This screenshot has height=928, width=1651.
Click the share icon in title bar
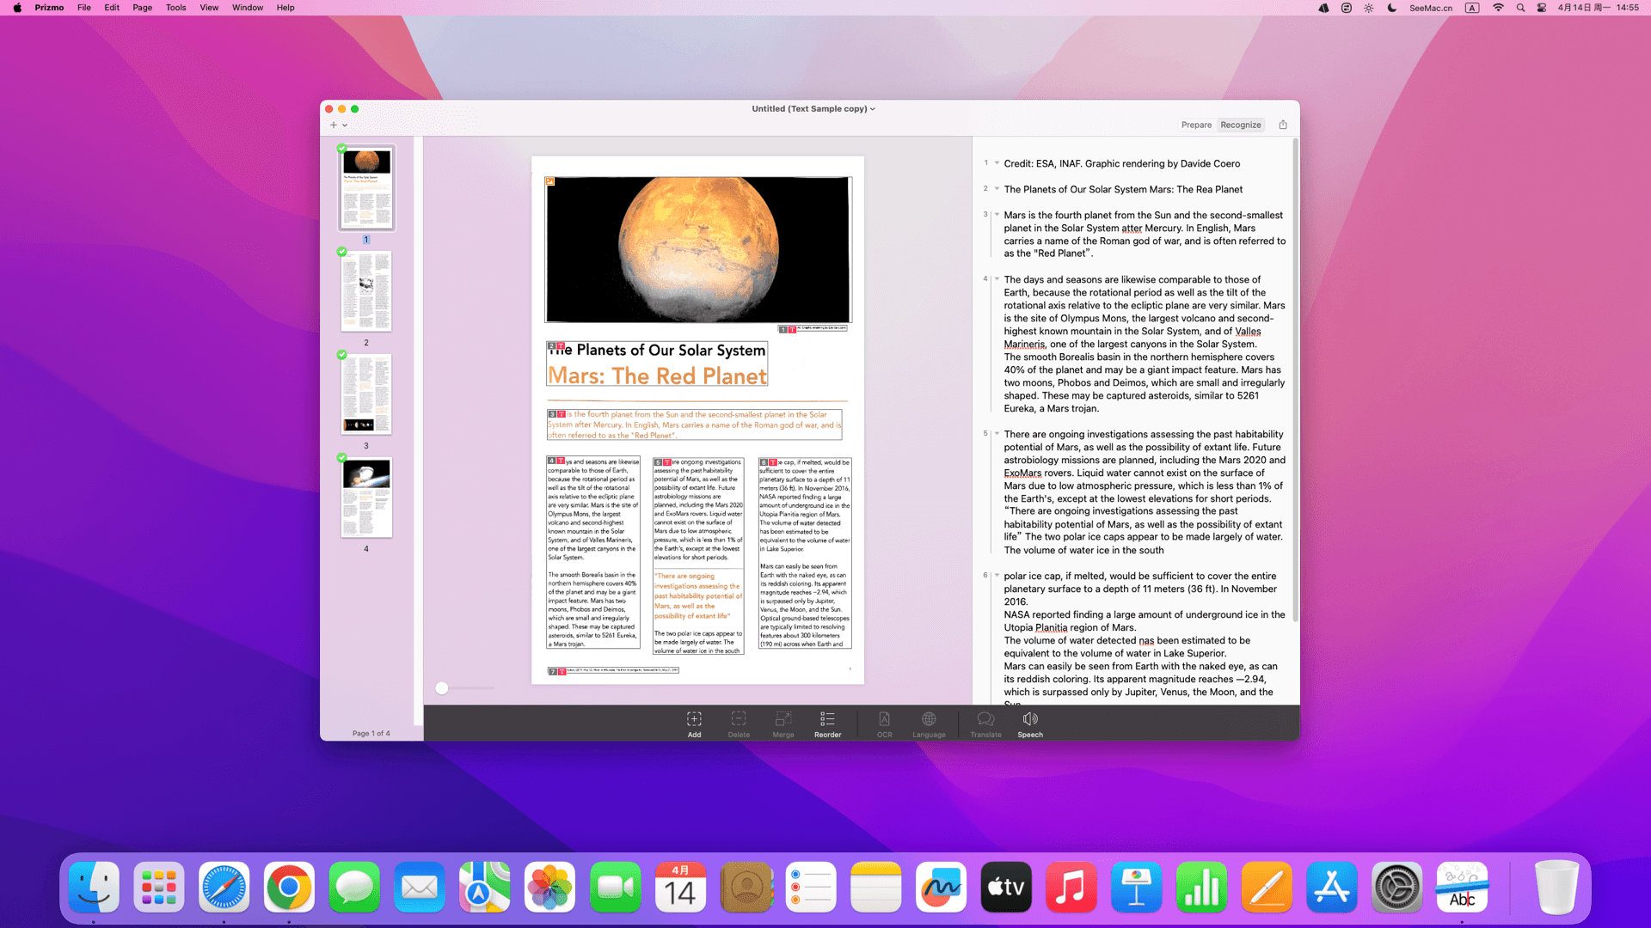pyautogui.click(x=1283, y=125)
